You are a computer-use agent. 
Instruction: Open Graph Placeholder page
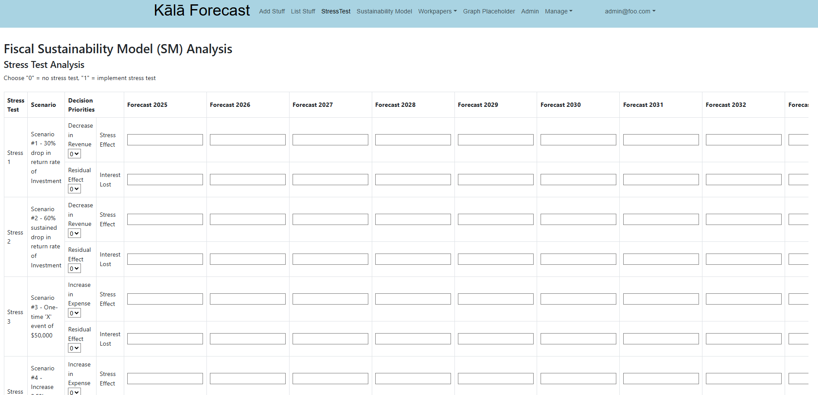pos(489,11)
